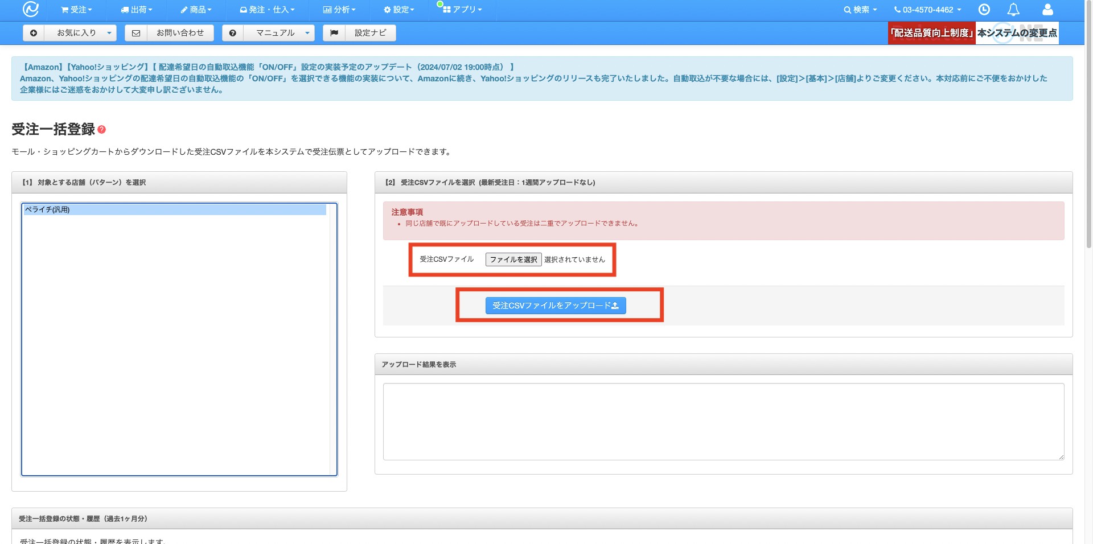The width and height of the screenshot is (1093, 544).
Task: Open the 受注 menu
Action: tap(76, 10)
